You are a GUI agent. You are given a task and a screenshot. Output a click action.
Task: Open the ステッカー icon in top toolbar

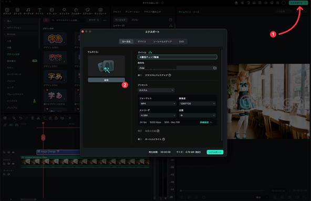tap(88, 9)
